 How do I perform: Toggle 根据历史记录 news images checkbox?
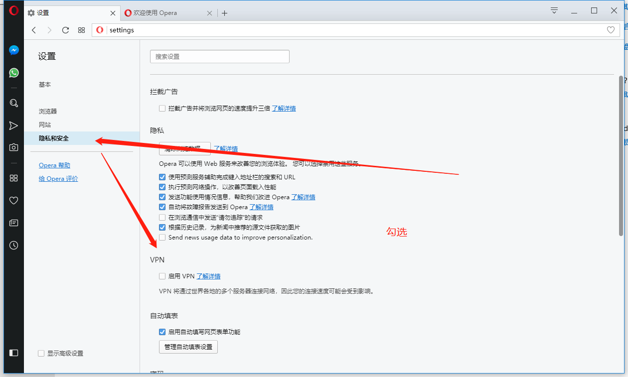click(x=162, y=227)
